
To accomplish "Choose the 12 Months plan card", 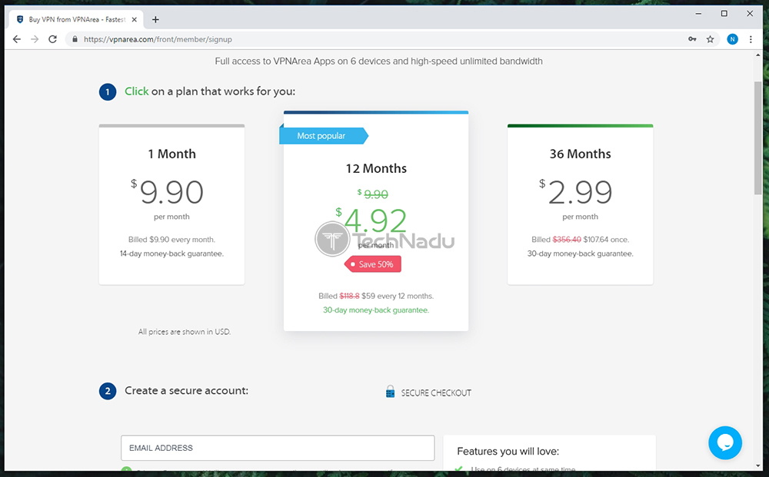I will pyautogui.click(x=376, y=221).
